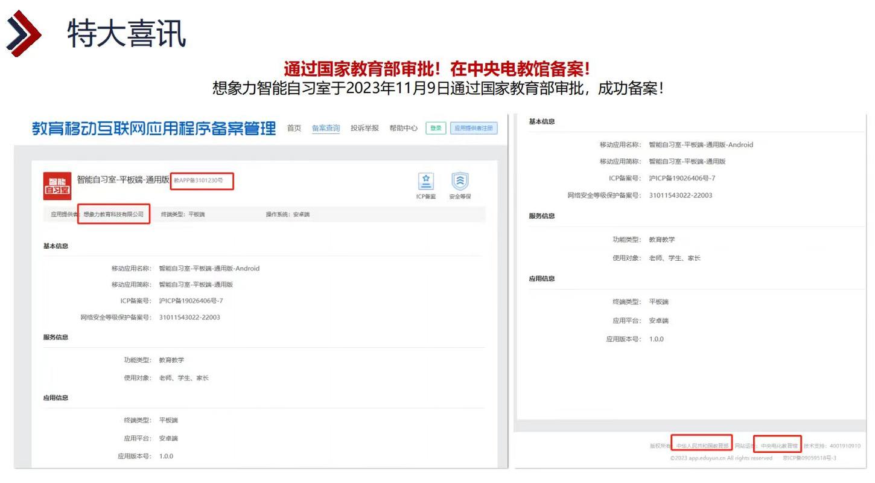The image size is (875, 483).
Task: Click the 安全等保 shield icon
Action: pos(460,182)
